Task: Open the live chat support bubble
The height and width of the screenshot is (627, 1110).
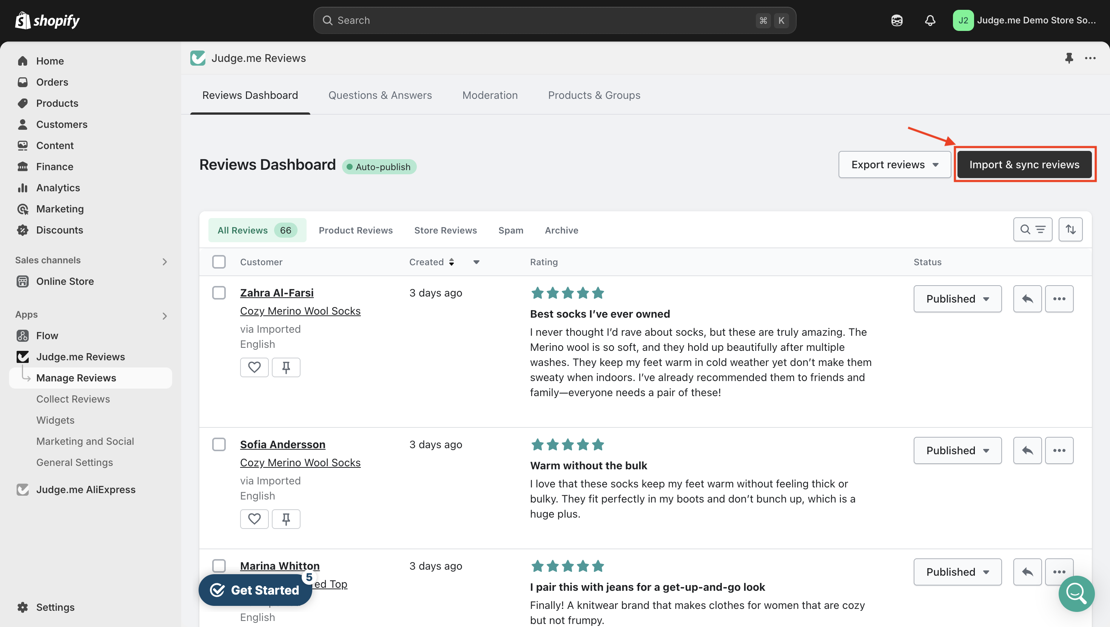Action: [1076, 593]
